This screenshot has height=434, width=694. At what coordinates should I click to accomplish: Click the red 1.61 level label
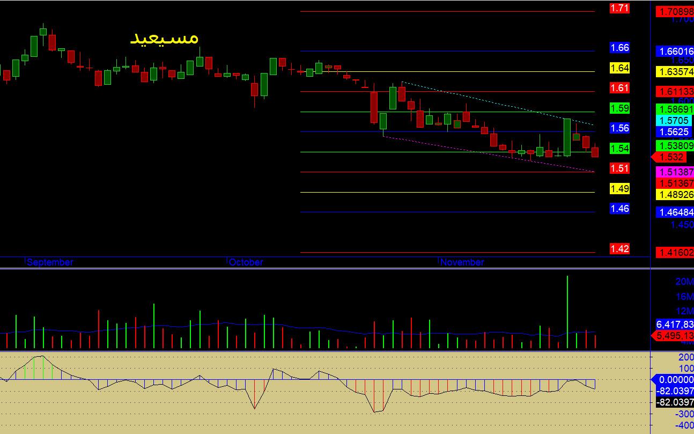pyautogui.click(x=619, y=88)
